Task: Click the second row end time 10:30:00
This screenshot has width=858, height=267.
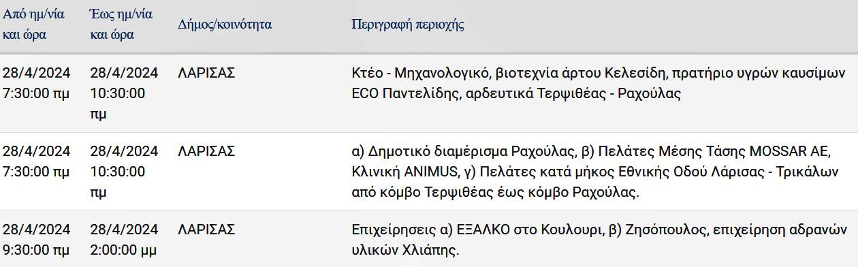Action: pyautogui.click(x=117, y=172)
